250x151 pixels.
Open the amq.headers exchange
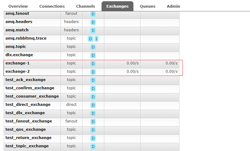point(19,22)
